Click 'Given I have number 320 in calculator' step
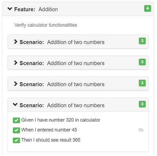The width and height of the screenshot is (157, 156). 61,120
